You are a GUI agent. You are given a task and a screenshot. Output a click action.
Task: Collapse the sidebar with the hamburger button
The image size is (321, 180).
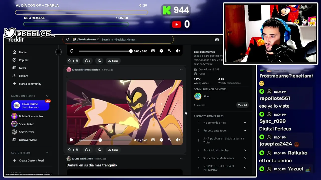tap(58, 52)
